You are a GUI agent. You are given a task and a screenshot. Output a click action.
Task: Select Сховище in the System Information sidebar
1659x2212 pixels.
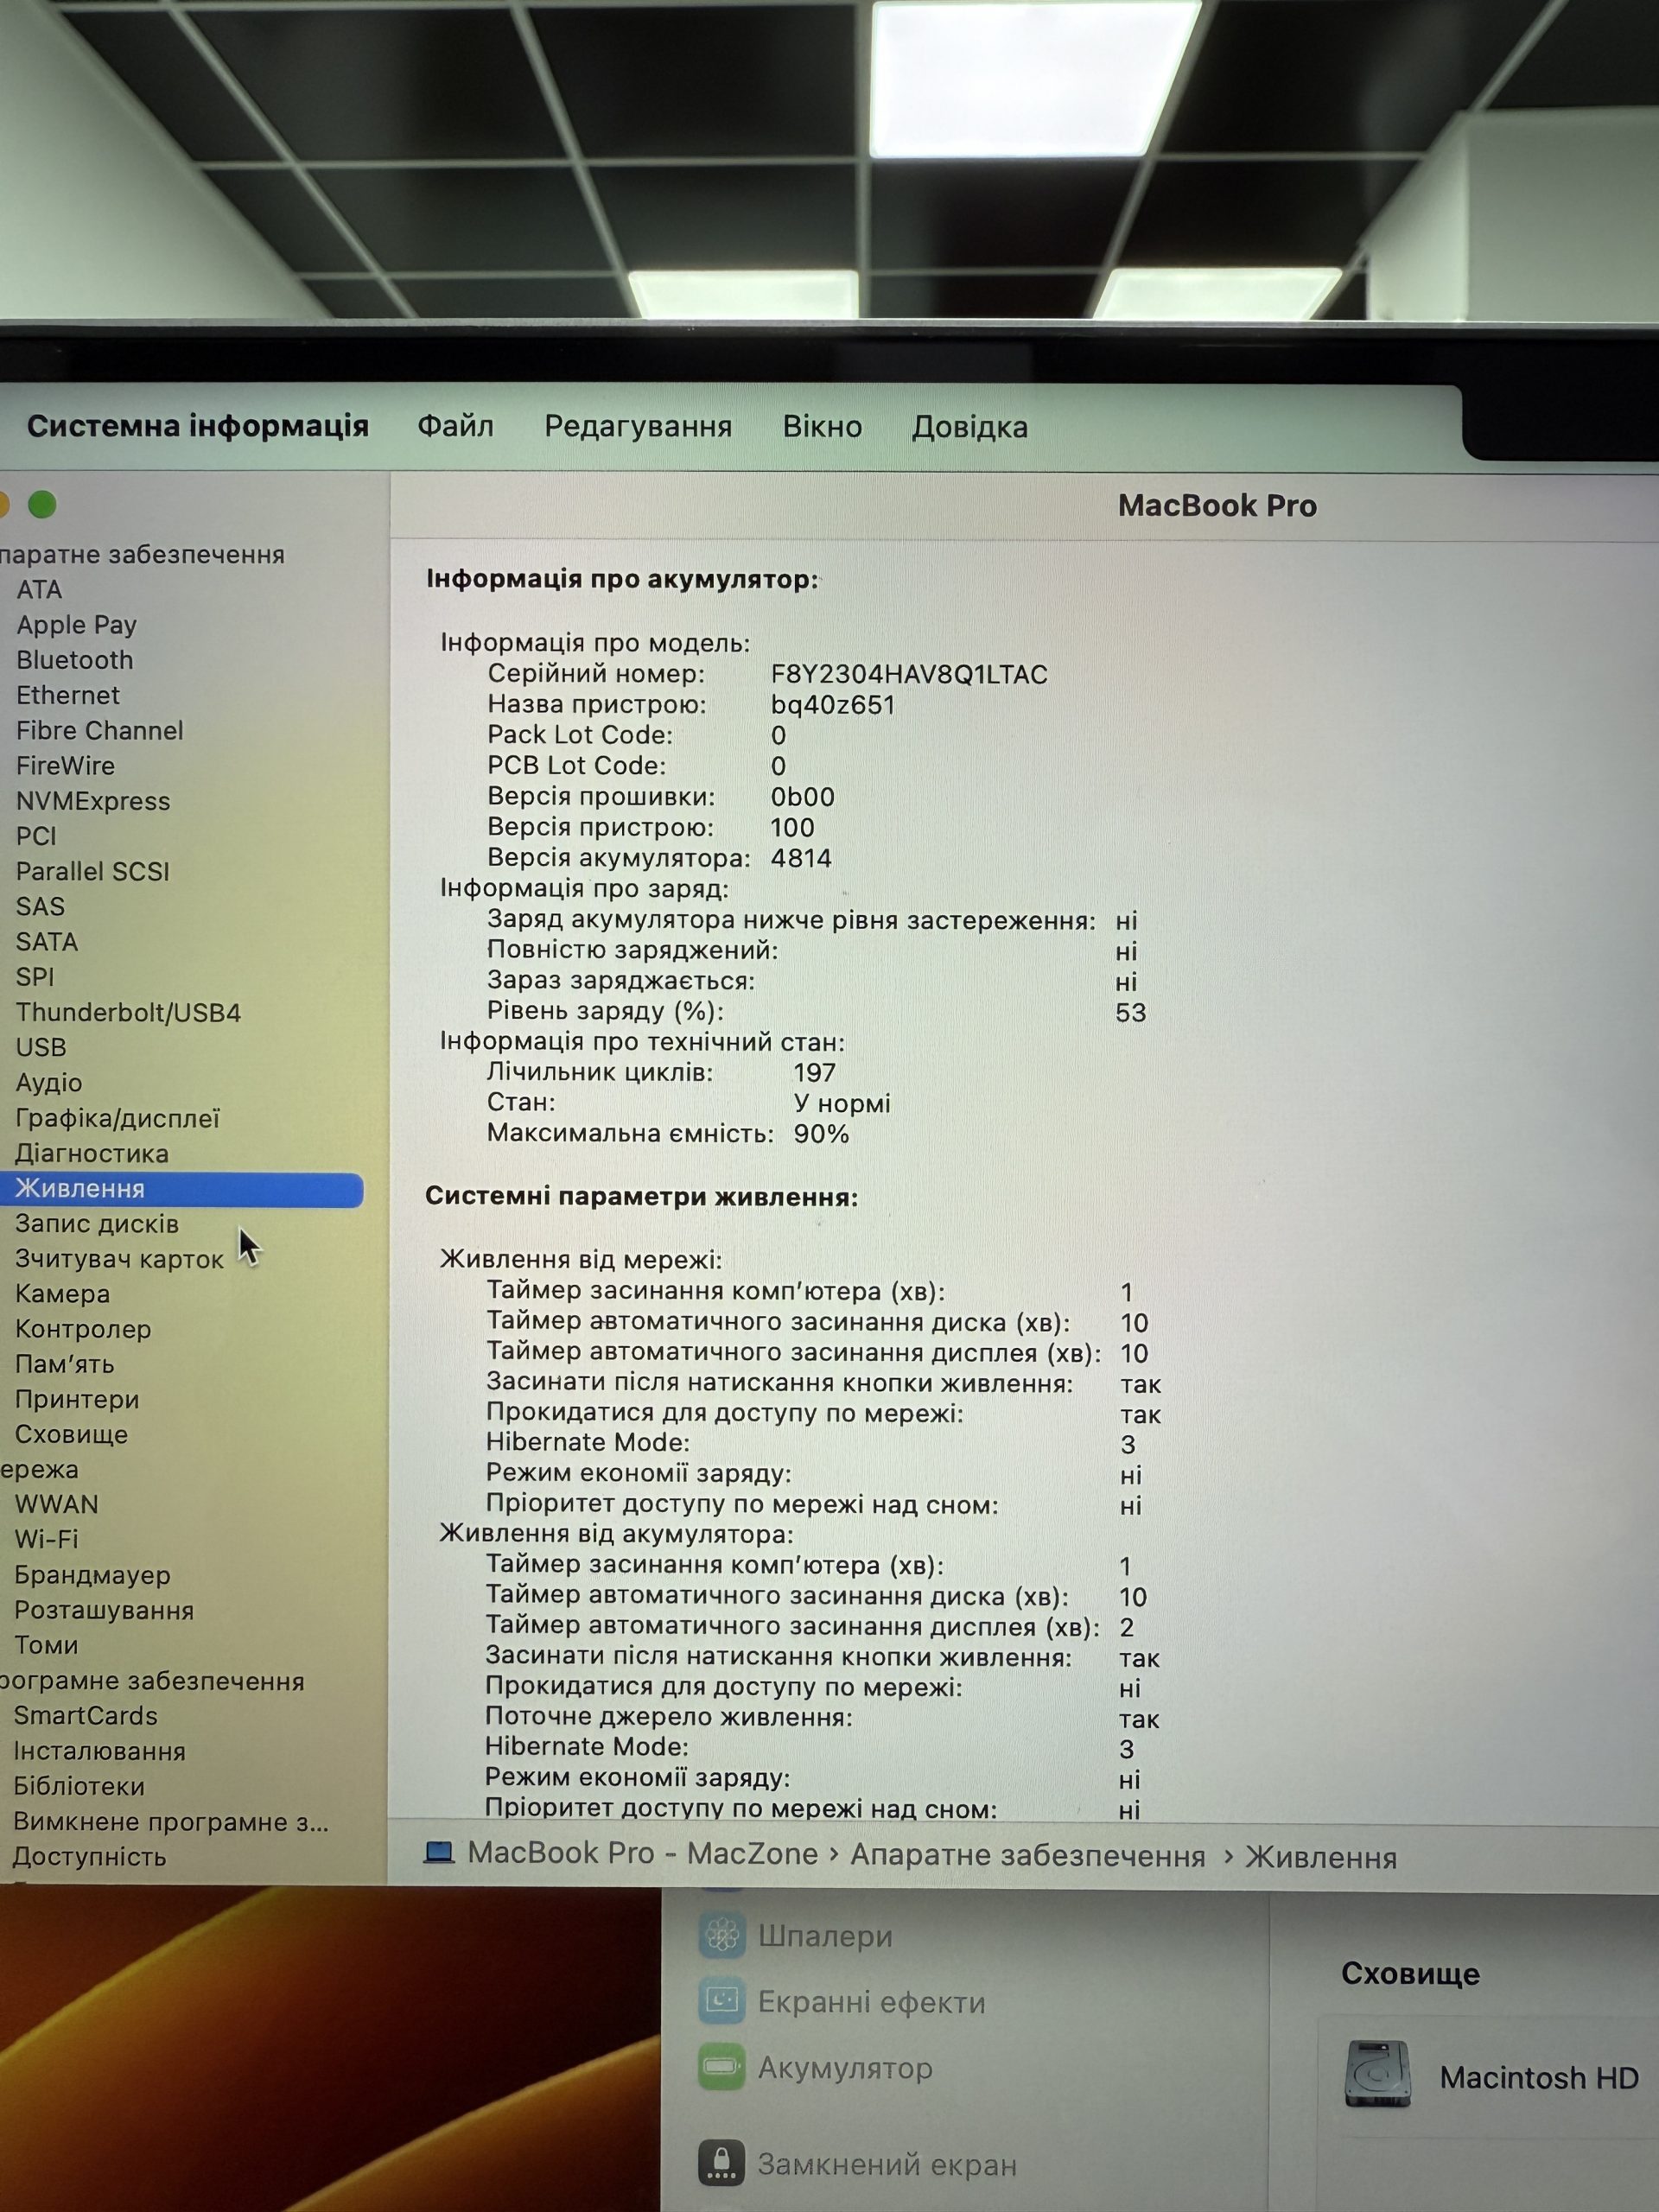click(71, 1434)
